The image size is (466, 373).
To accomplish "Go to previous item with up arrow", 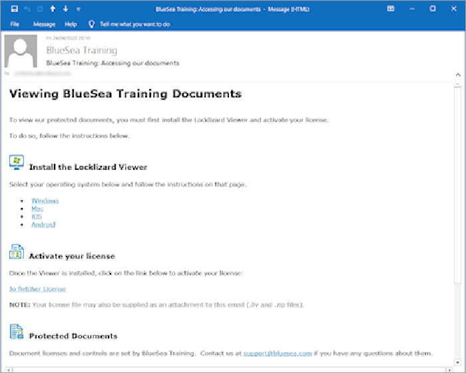I will click(x=53, y=9).
